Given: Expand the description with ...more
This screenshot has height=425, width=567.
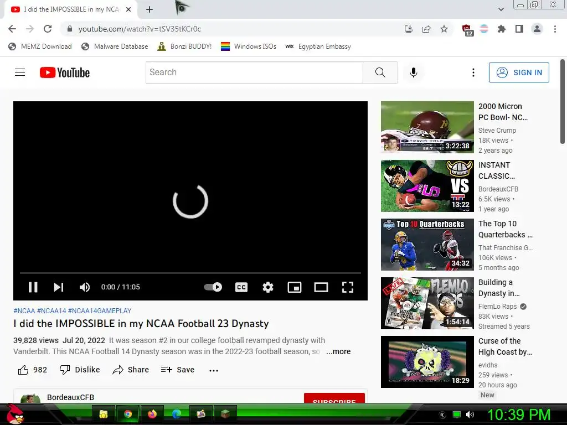Looking at the screenshot, I should (338, 351).
